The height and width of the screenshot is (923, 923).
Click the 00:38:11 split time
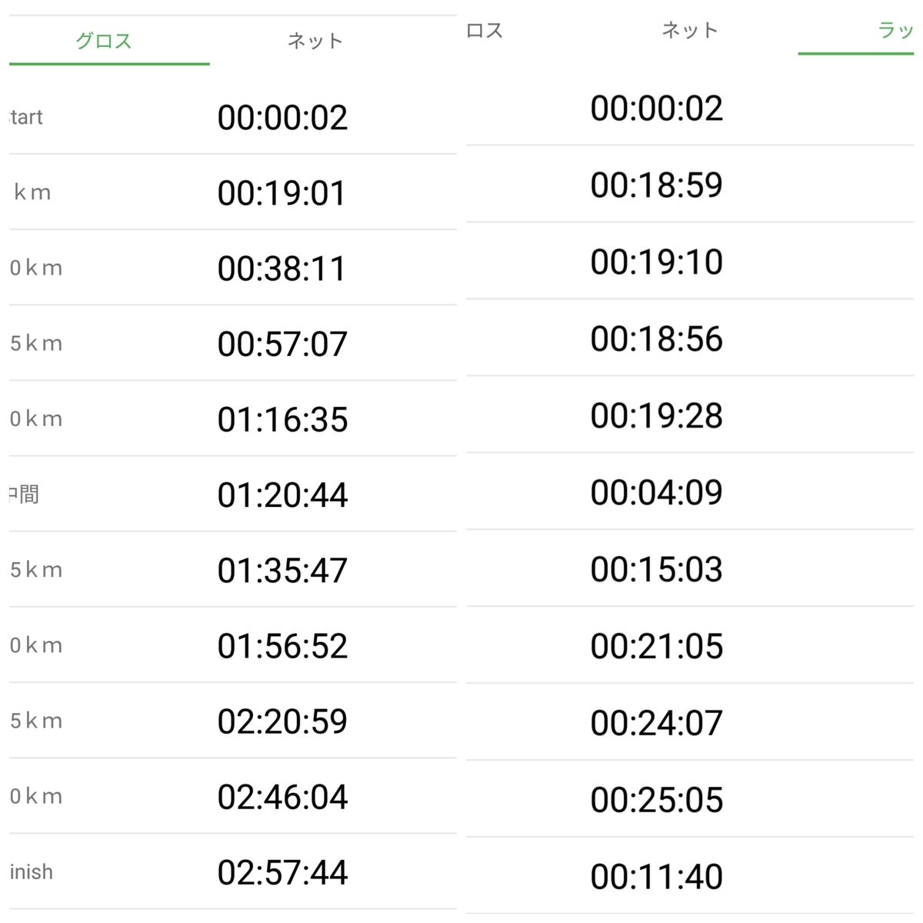point(282,268)
